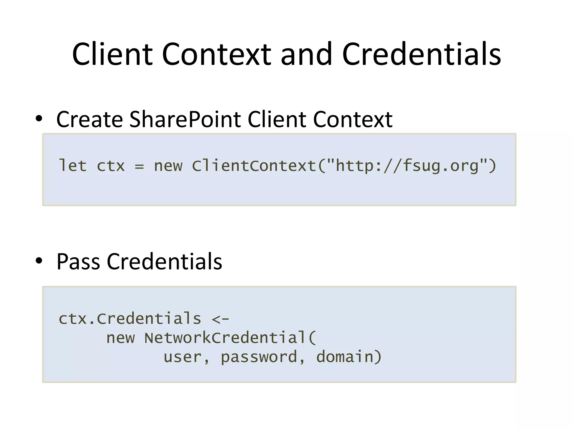This screenshot has width=573, height=430.
Task: Click 'ctx.Credentials' in second code box
Action: (x=130, y=319)
